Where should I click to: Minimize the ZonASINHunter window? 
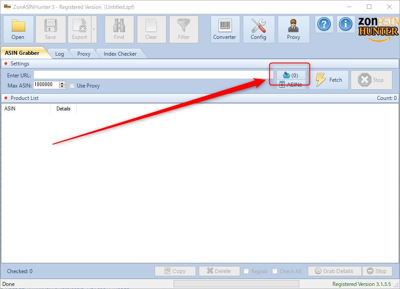[x=349, y=7]
